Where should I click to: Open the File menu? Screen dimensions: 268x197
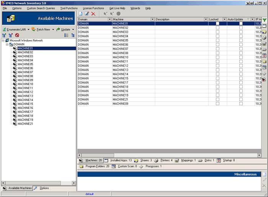(x=5, y=8)
